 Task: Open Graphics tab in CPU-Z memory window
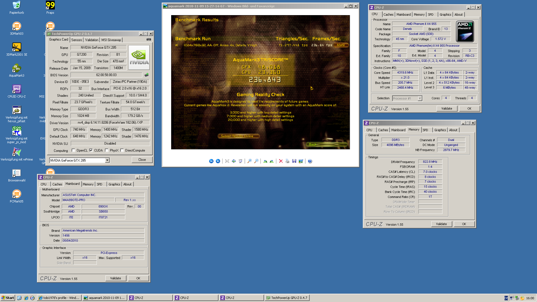[440, 130]
